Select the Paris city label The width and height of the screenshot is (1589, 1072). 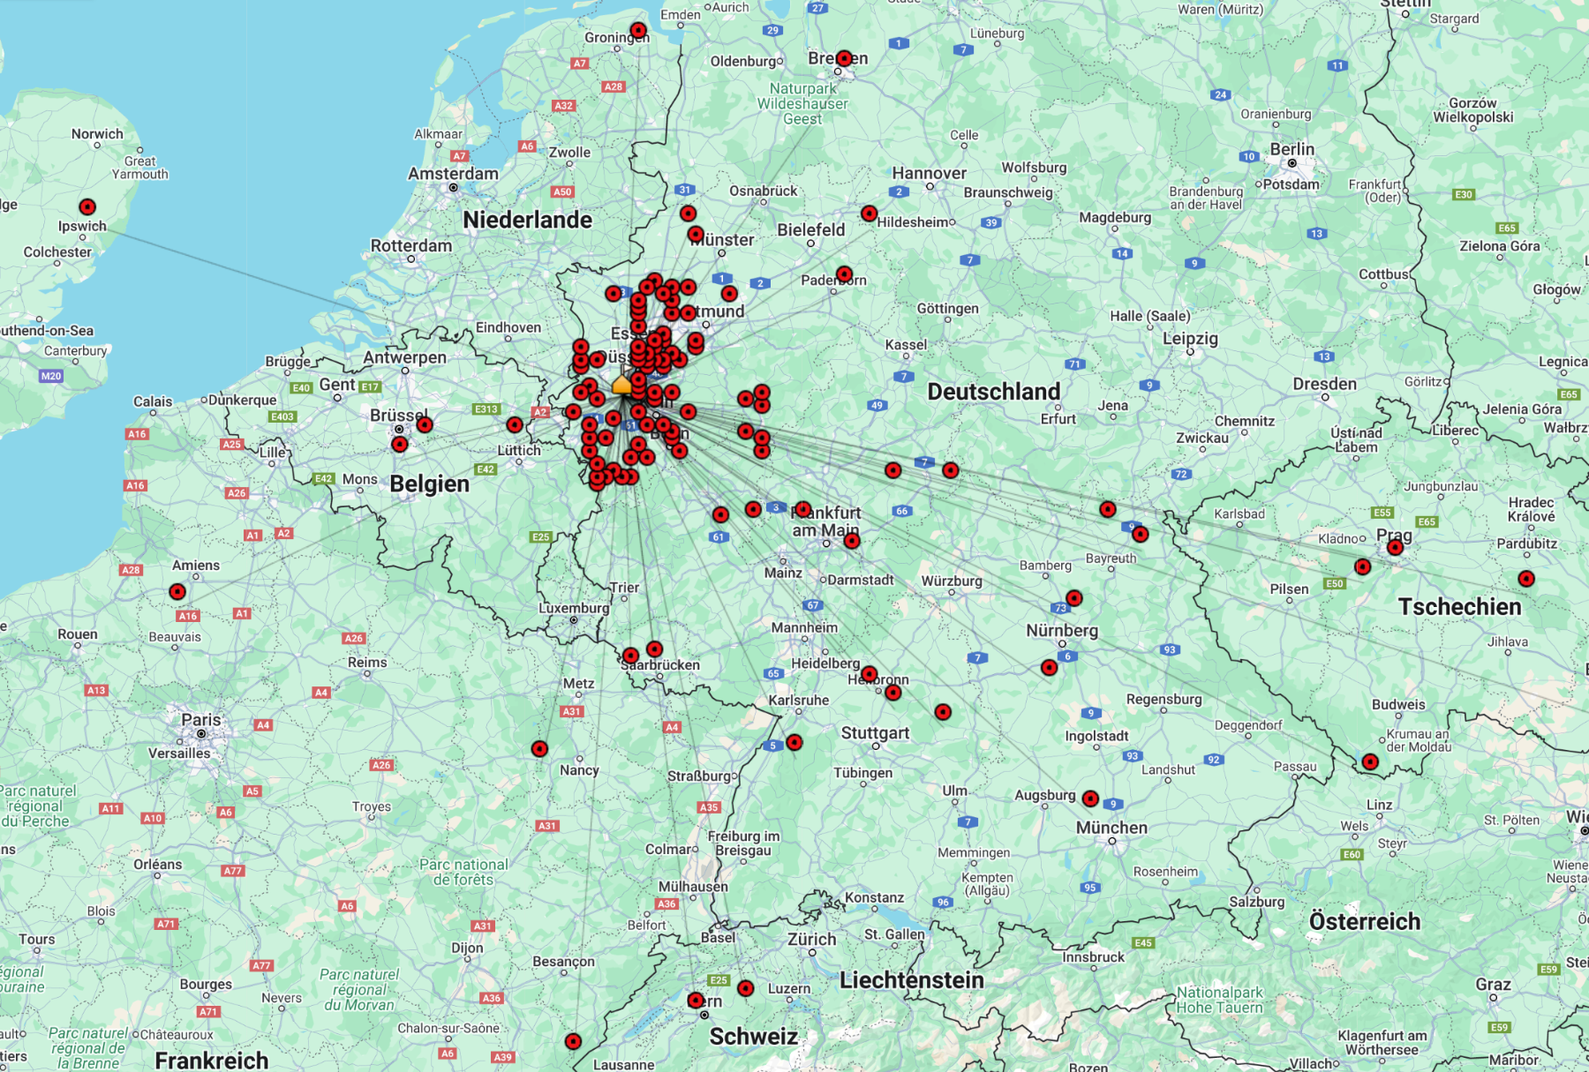pos(200,720)
